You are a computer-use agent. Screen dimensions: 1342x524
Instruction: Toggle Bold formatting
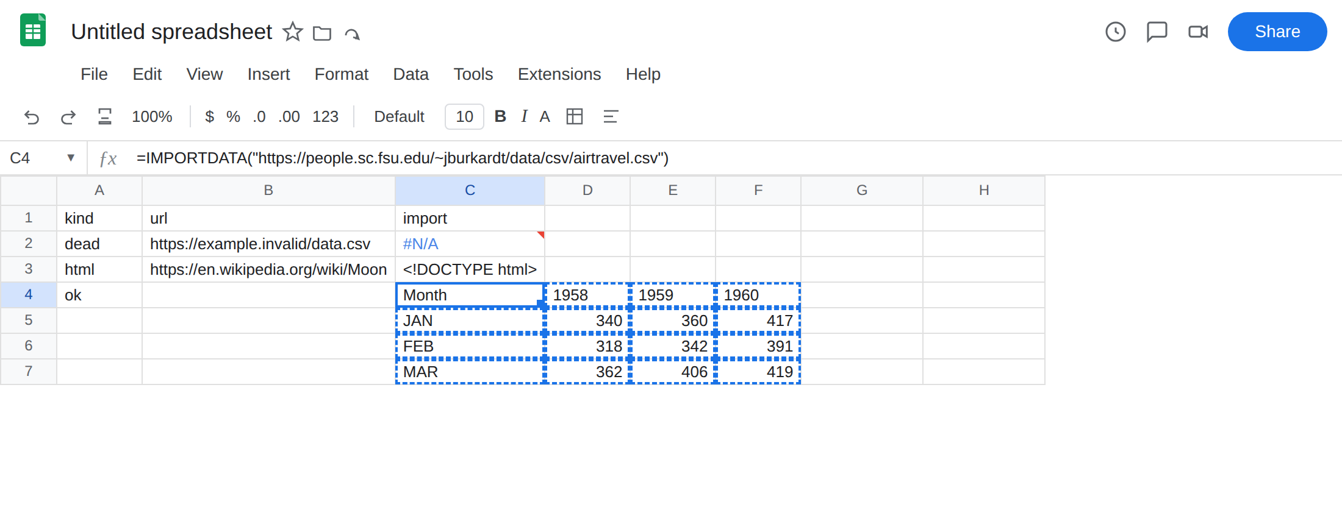pyautogui.click(x=500, y=116)
